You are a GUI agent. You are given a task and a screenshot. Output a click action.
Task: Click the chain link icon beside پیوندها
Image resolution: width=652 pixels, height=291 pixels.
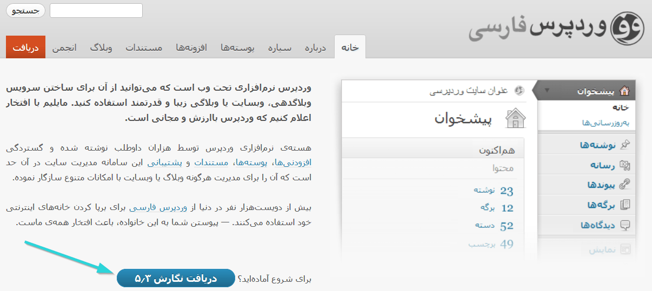coord(625,185)
